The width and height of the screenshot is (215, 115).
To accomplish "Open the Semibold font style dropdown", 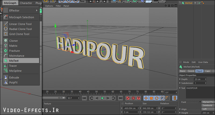I will (x=208, y=105).
